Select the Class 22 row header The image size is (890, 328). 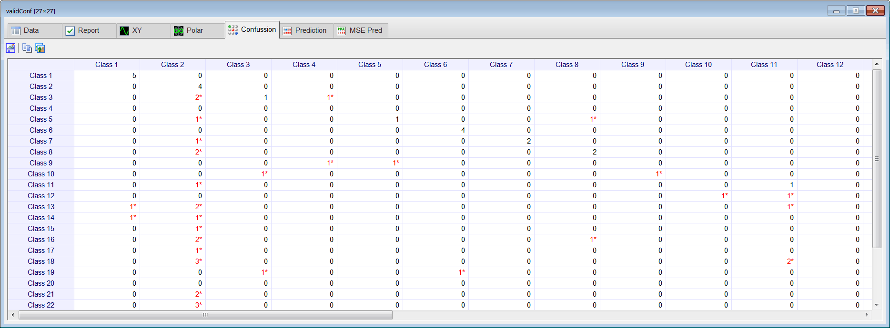point(41,305)
